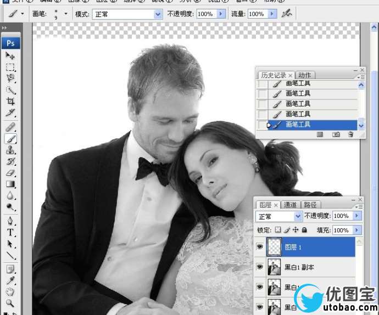
Task: Open the History panel options menu
Action: (x=361, y=77)
